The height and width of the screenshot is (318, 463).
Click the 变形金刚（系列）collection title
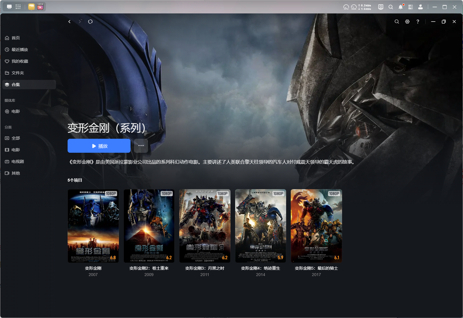107,128
